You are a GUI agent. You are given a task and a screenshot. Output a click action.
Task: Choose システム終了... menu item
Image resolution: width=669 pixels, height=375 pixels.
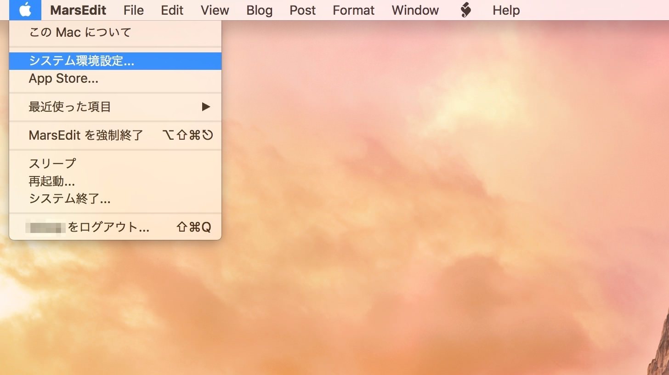pyautogui.click(x=115, y=199)
